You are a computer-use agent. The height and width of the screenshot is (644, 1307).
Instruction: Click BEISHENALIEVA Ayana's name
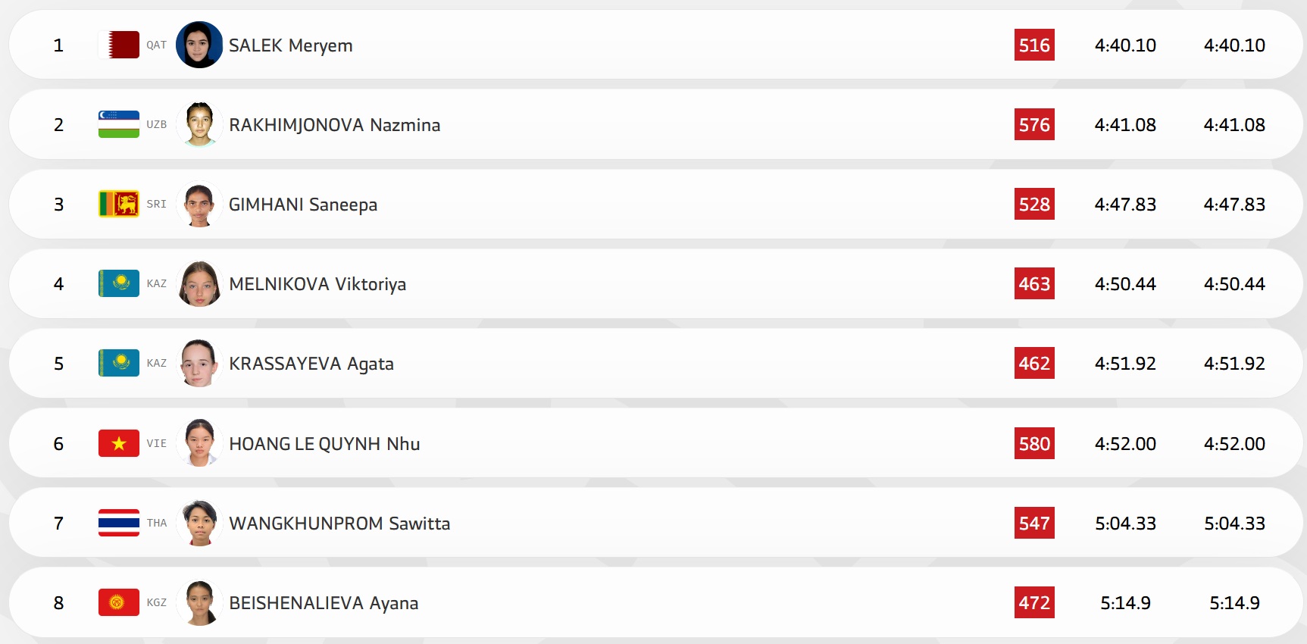pyautogui.click(x=324, y=603)
